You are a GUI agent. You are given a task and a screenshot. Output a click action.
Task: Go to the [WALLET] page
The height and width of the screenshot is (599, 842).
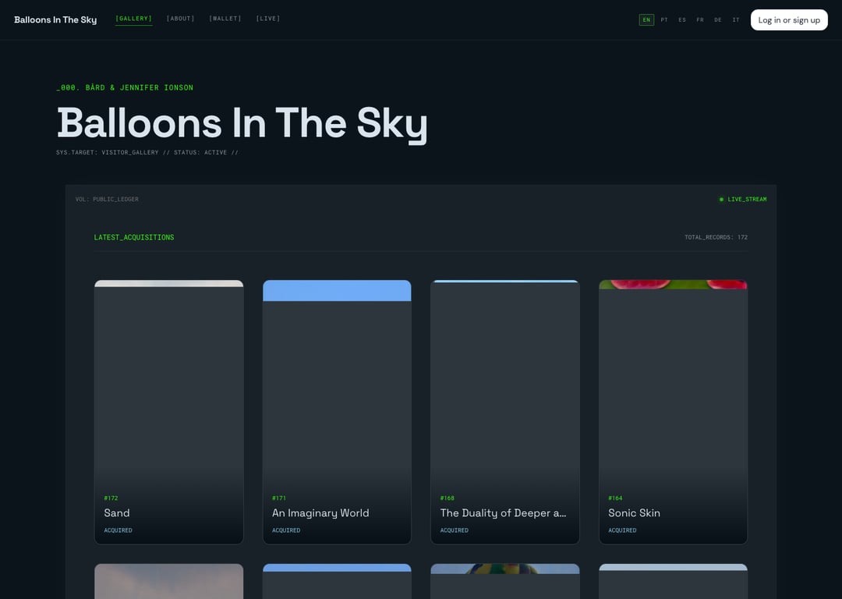coord(225,19)
